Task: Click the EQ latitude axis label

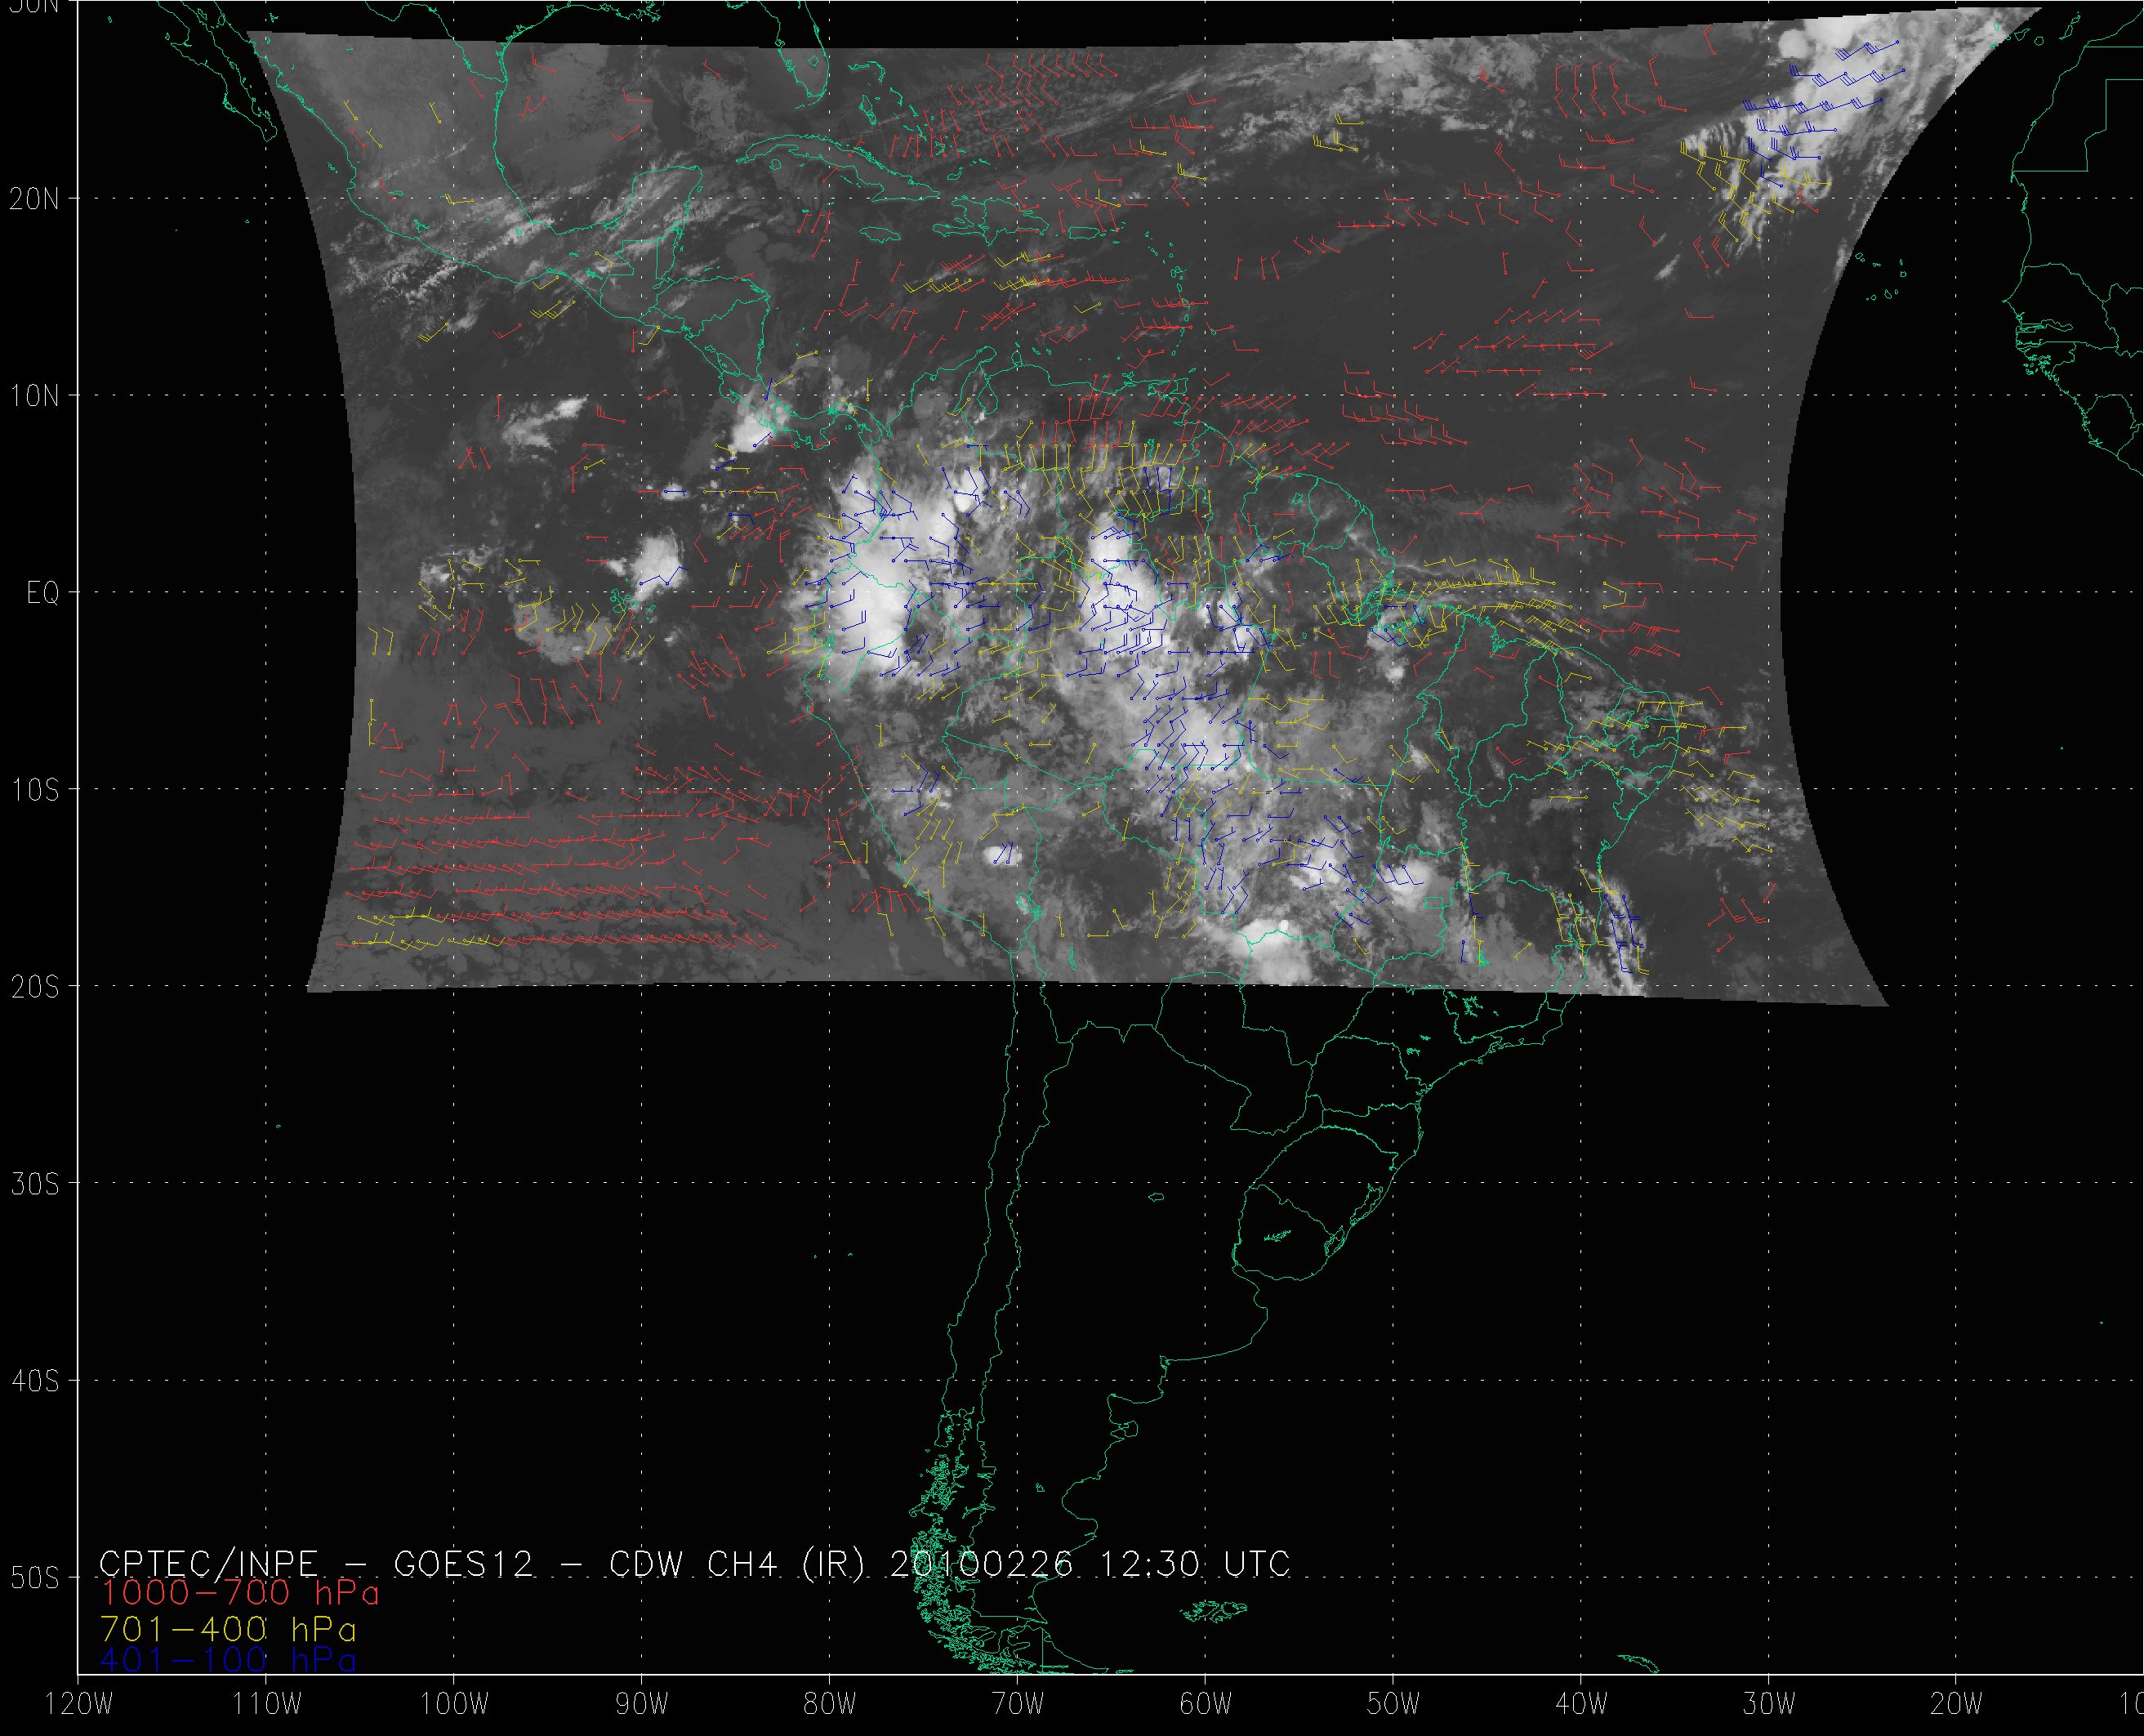Action: pyautogui.click(x=43, y=593)
